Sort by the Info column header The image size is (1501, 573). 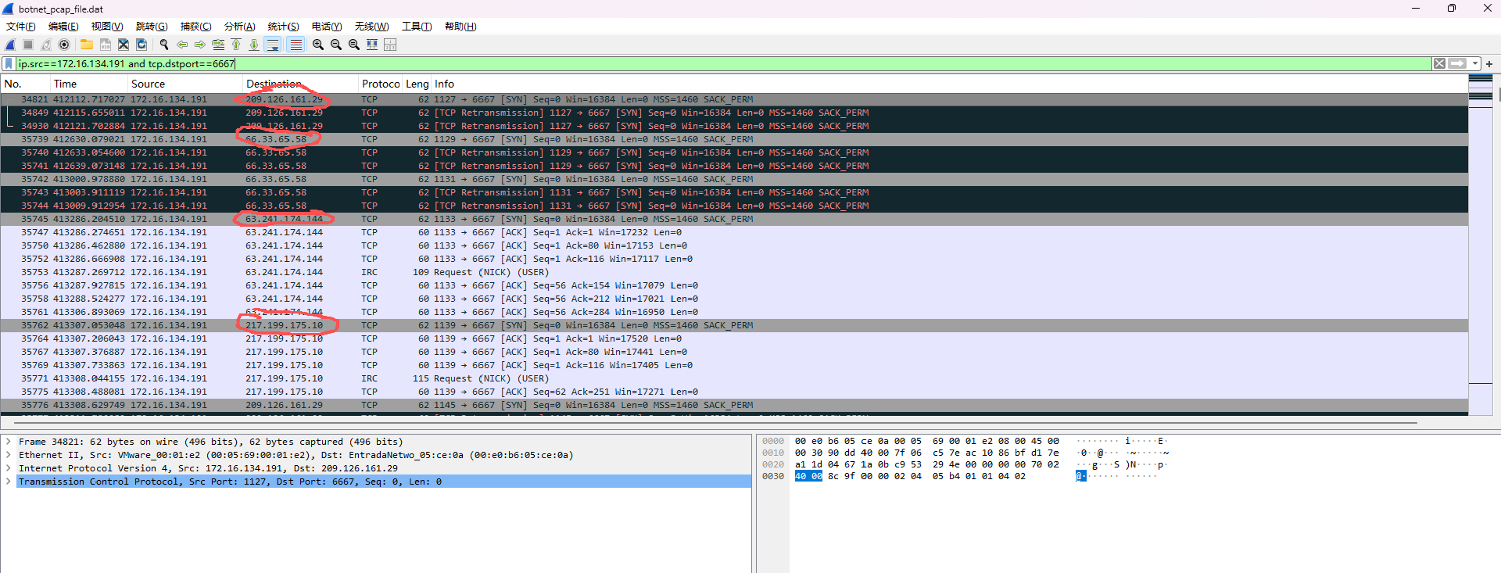tap(950, 84)
